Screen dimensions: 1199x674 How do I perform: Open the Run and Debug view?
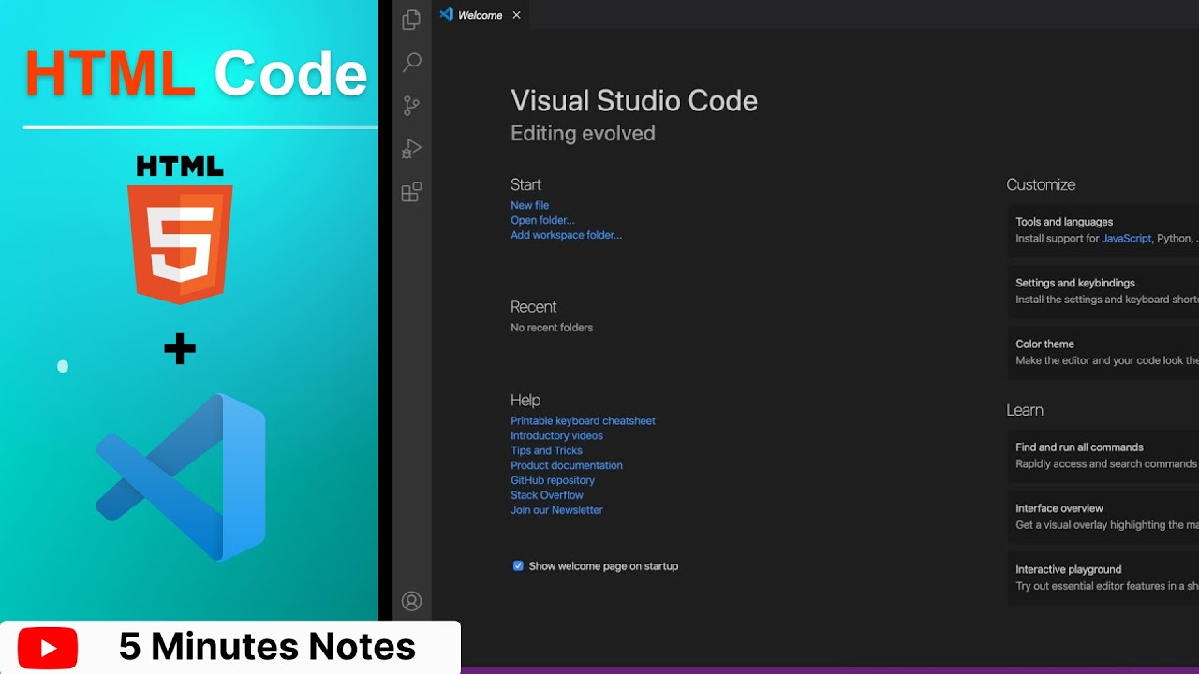pyautogui.click(x=411, y=149)
